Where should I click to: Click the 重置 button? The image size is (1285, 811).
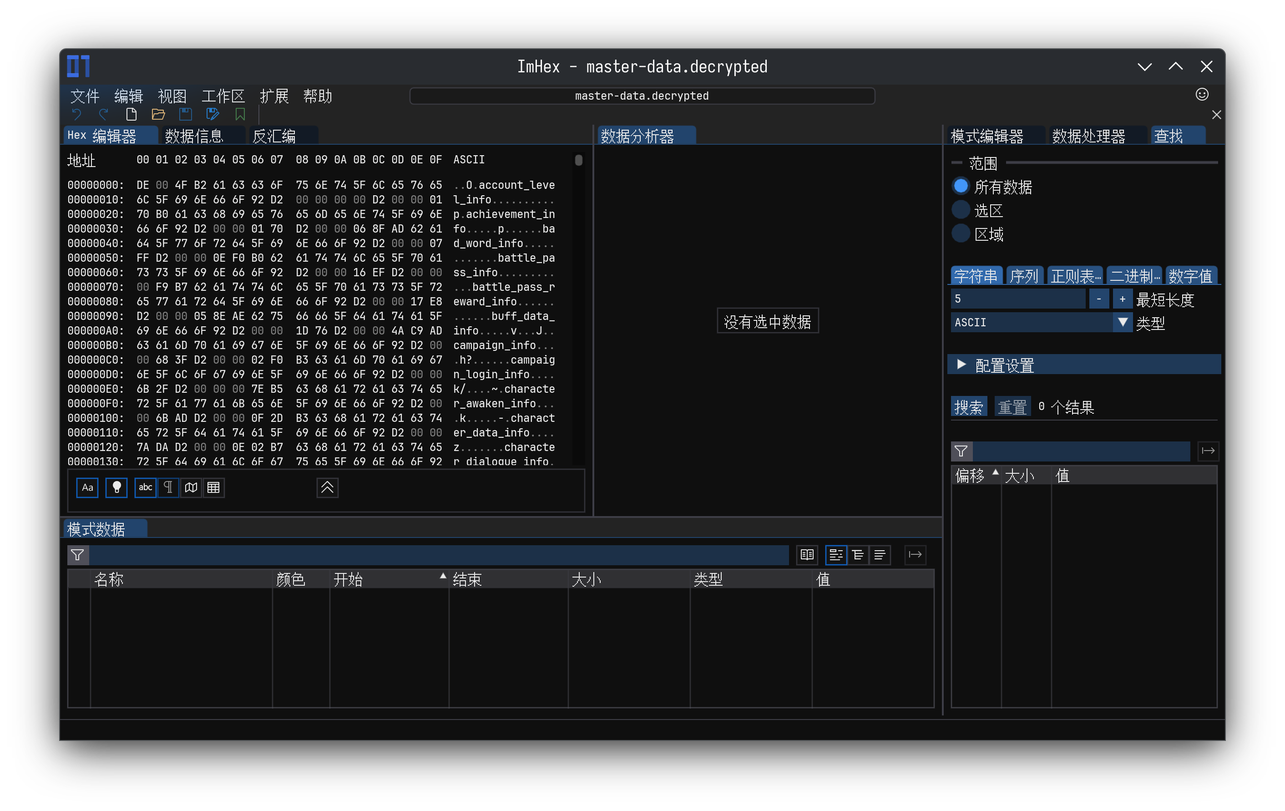pyautogui.click(x=1012, y=407)
